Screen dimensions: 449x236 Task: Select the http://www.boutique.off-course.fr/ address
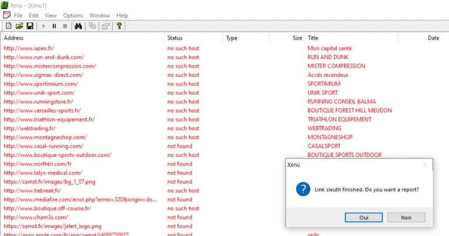pyautogui.click(x=47, y=208)
